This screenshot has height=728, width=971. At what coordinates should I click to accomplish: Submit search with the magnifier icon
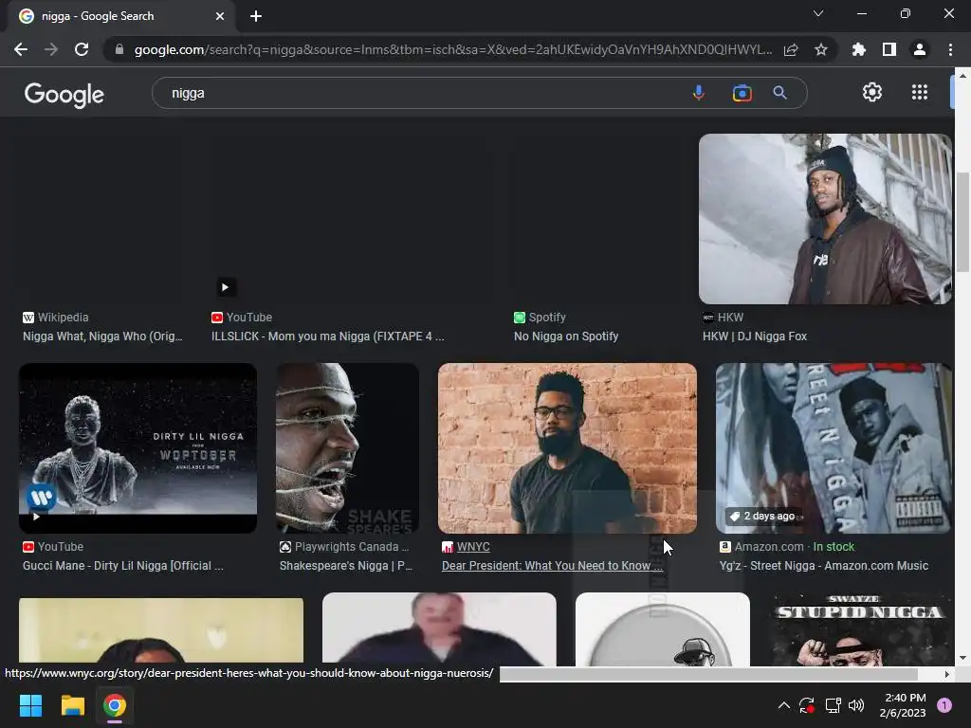pyautogui.click(x=779, y=93)
